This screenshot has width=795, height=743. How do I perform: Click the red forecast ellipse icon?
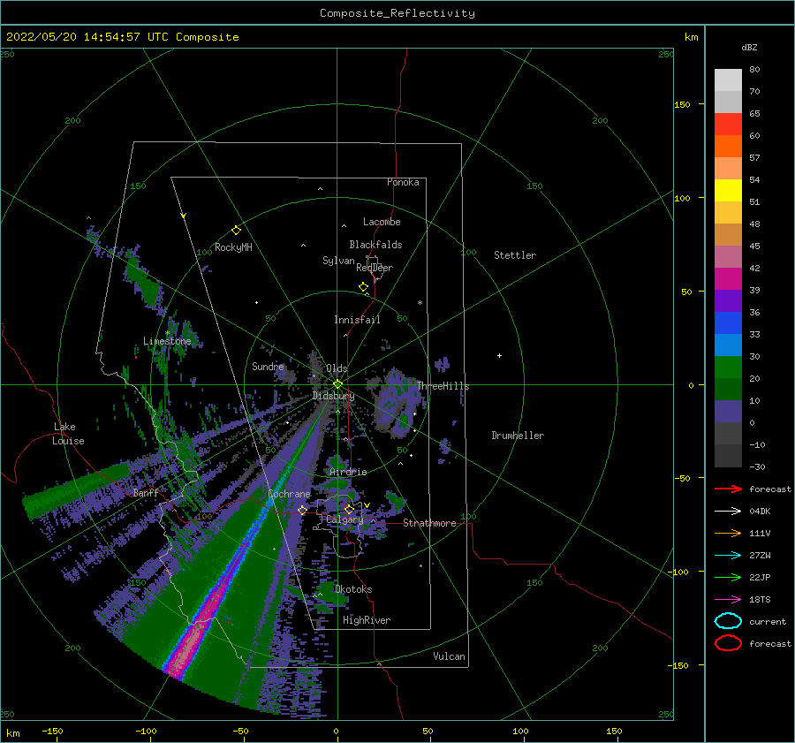tap(728, 643)
